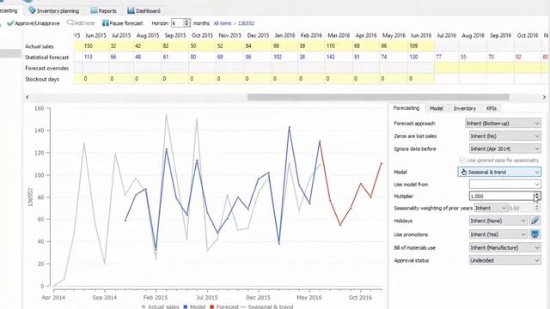Click the Forecast overrides row label

click(x=47, y=68)
